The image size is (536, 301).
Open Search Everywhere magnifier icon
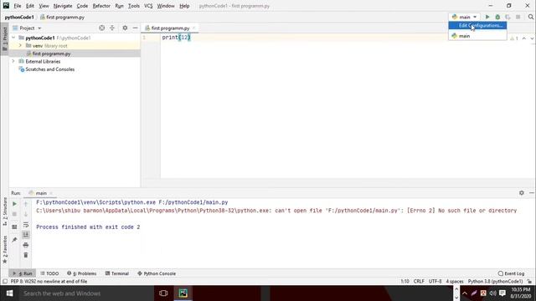(530, 17)
